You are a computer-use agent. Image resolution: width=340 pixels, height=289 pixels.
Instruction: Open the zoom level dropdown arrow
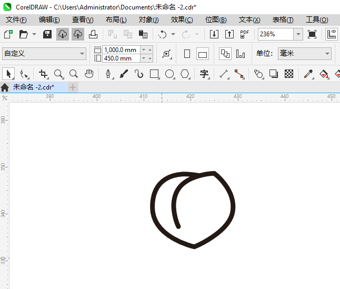tap(298, 34)
